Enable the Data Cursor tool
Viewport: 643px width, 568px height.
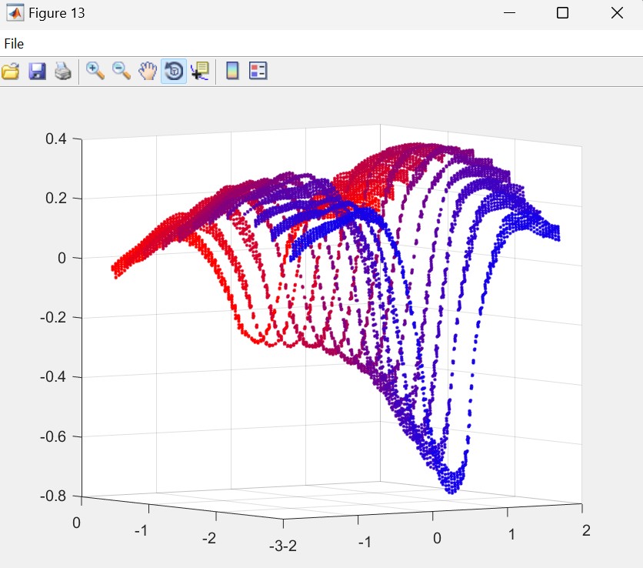[199, 72]
